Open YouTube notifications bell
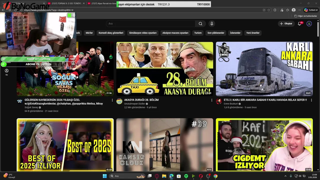The height and width of the screenshot is (180, 320). pos(300,23)
